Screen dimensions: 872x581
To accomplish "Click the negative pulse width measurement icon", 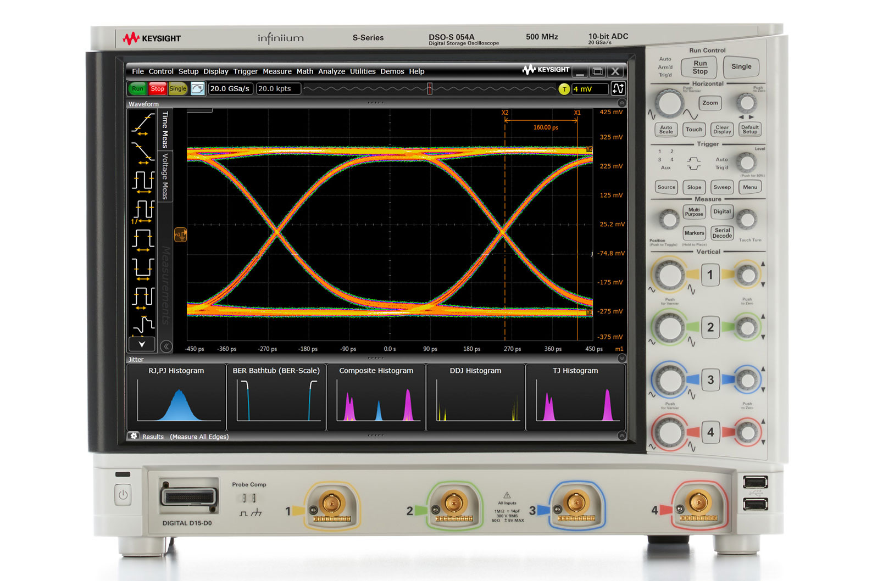I will pos(142,269).
